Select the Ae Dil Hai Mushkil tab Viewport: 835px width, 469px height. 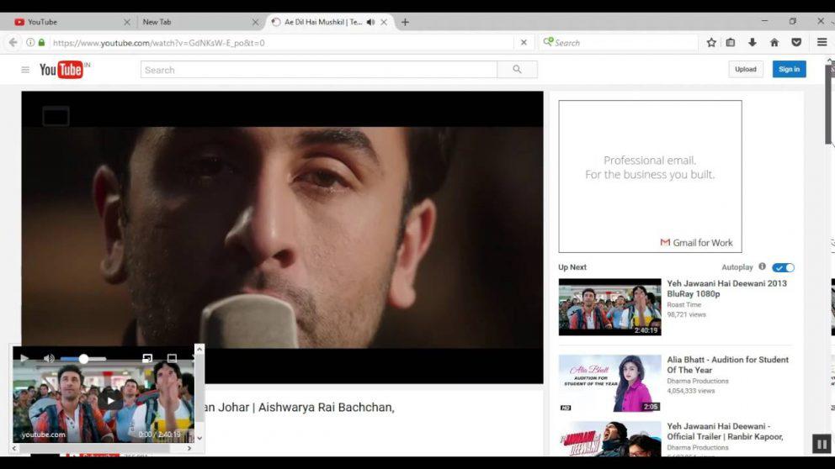tap(325, 22)
